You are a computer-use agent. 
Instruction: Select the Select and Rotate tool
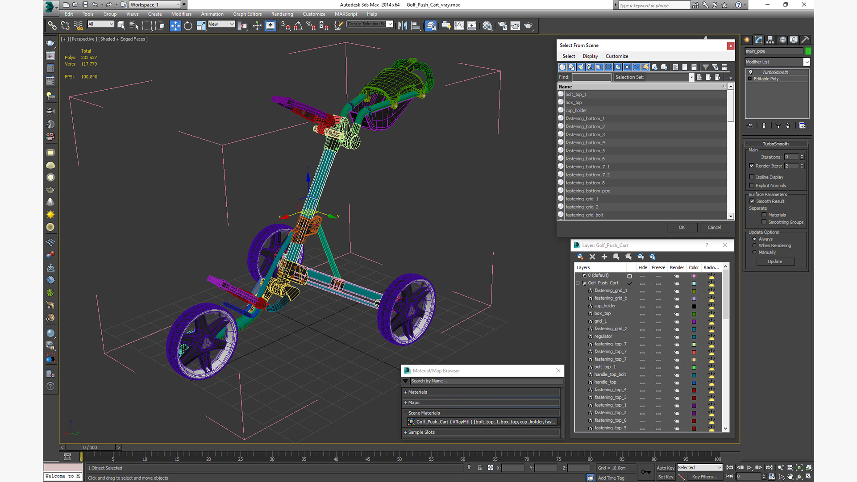pyautogui.click(x=188, y=25)
